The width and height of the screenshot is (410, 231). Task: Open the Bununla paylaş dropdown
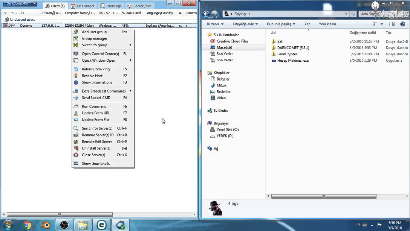point(281,24)
